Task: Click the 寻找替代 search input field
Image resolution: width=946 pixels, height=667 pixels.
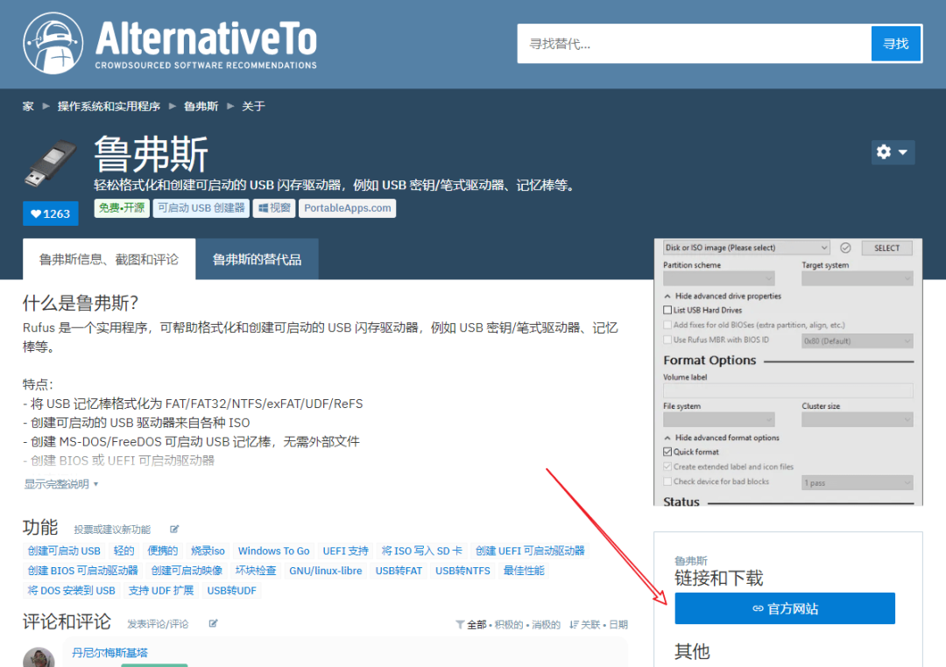Action: 694,44
